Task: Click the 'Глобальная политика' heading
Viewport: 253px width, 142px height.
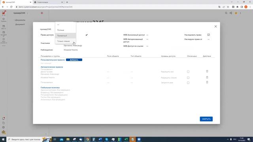Action: pyautogui.click(x=50, y=88)
